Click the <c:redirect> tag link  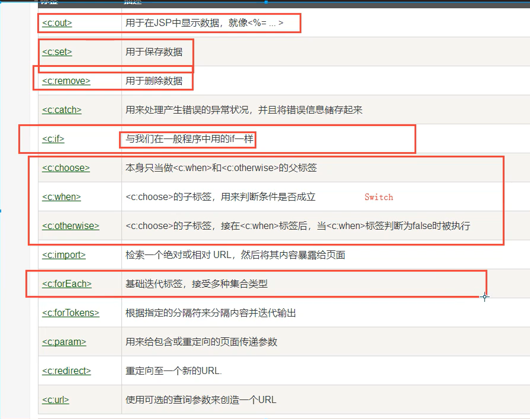66,371
